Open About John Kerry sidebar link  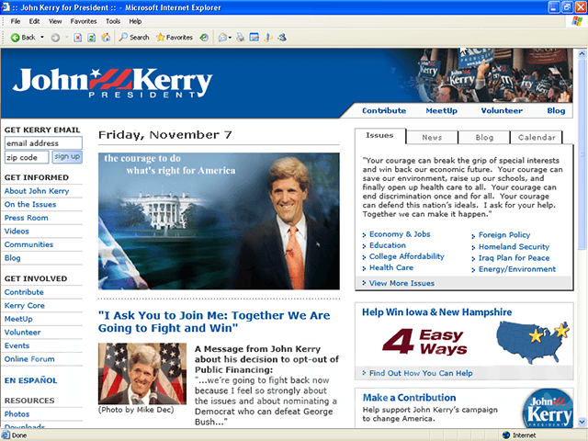tap(37, 191)
